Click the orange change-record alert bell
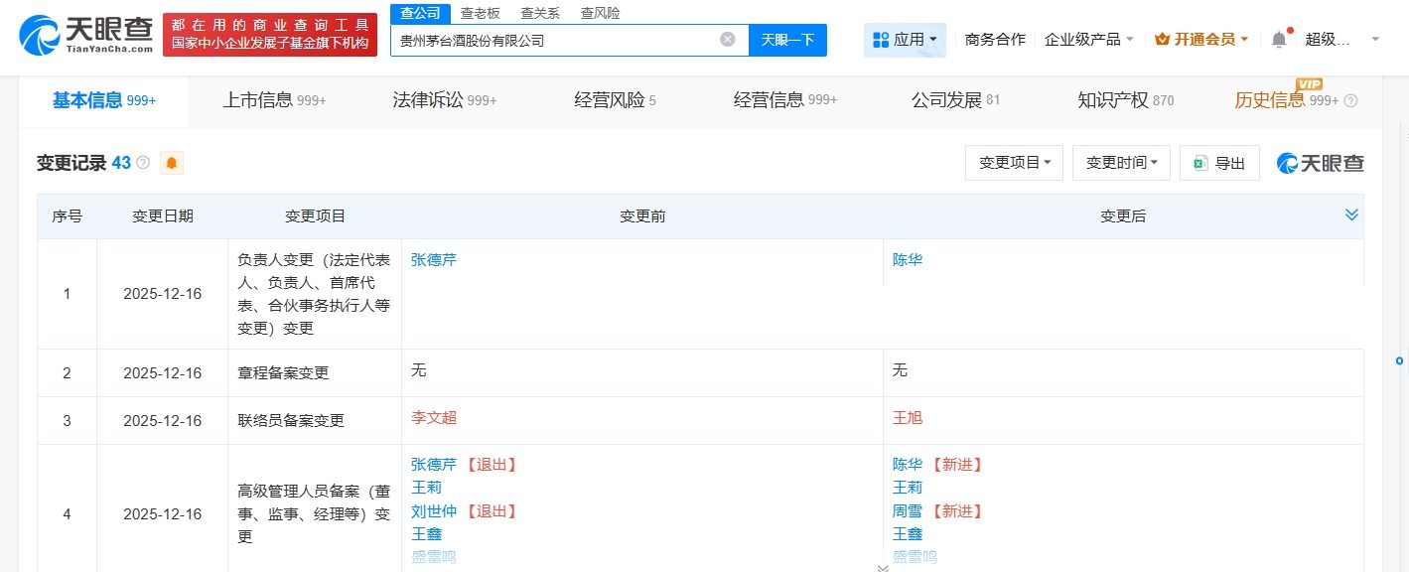This screenshot has height=572, width=1409. point(172,164)
